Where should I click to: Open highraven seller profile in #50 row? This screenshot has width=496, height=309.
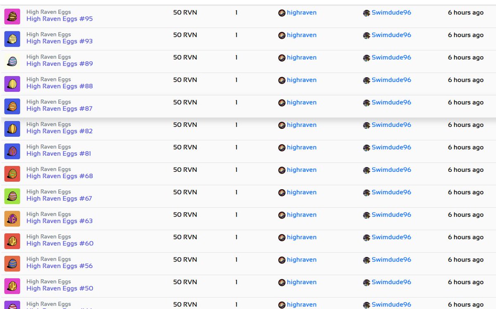click(x=302, y=282)
